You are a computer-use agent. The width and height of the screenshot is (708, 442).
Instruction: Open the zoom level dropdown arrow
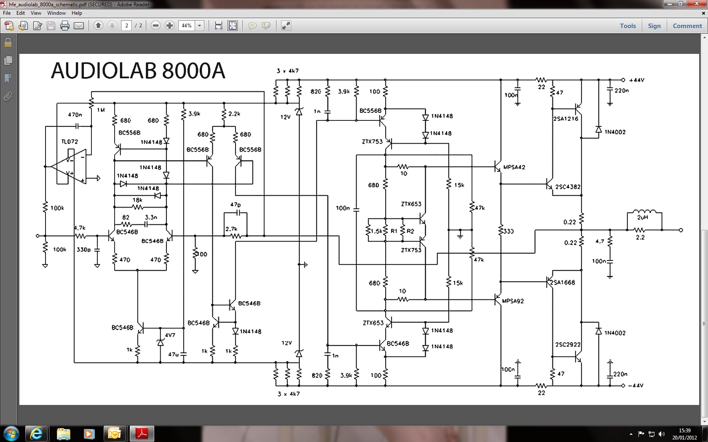[x=200, y=26]
